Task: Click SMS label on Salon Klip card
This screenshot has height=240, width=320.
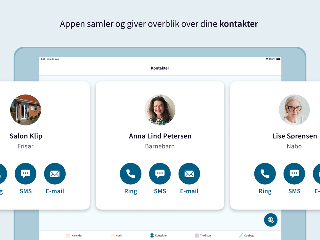Action: click(x=26, y=191)
